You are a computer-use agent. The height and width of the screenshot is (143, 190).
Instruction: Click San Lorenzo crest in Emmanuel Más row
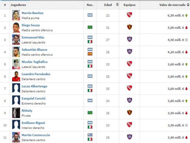(129, 39)
